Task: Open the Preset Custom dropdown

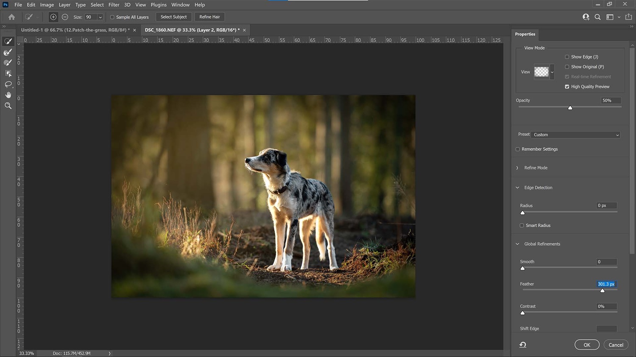Action: [576, 135]
